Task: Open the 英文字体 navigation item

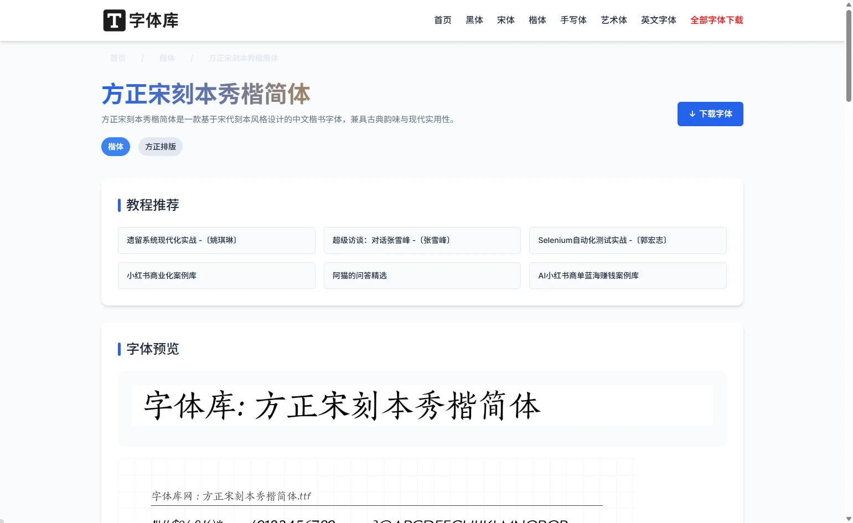Action: [x=658, y=20]
